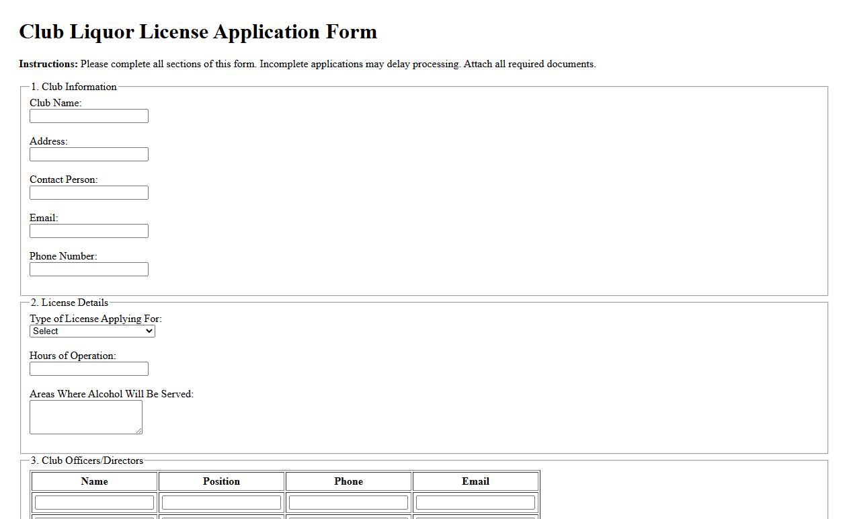Click the Club Liquor License Application Form title
Image resolution: width=849 pixels, height=519 pixels.
pyautogui.click(x=198, y=32)
